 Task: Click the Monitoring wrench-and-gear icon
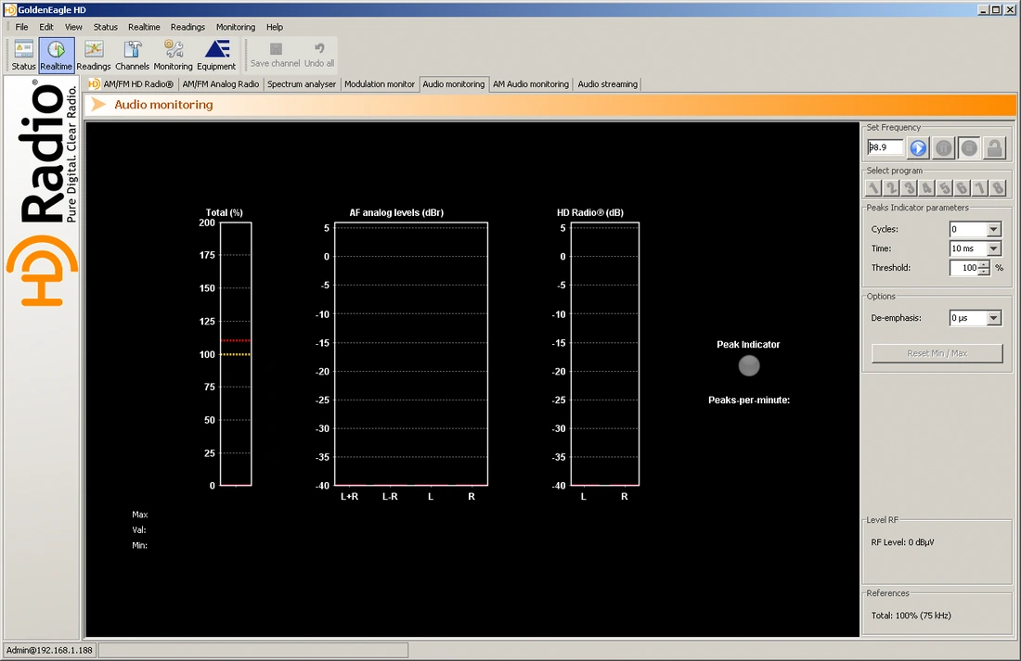point(173,55)
